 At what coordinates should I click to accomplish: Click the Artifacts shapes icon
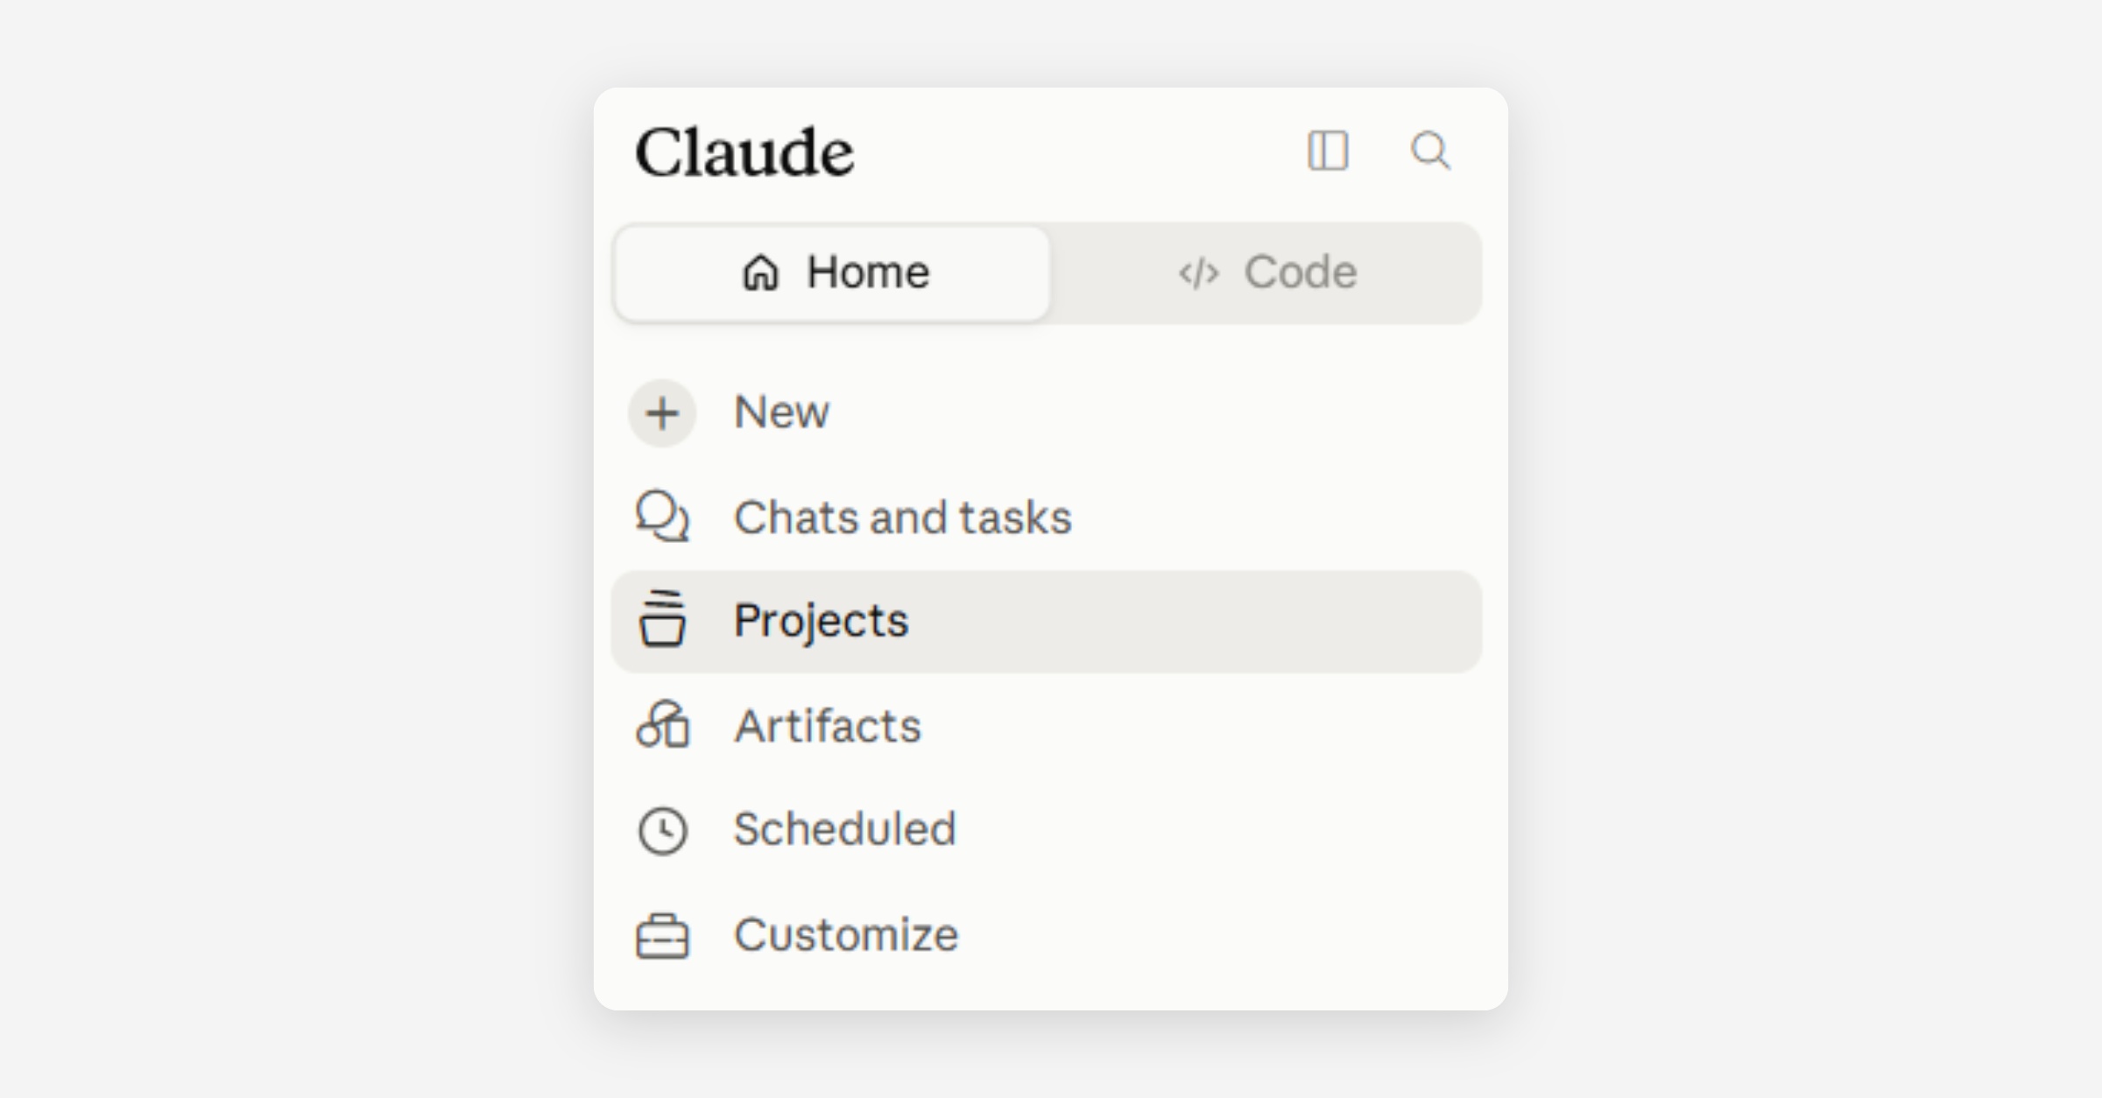coord(662,724)
